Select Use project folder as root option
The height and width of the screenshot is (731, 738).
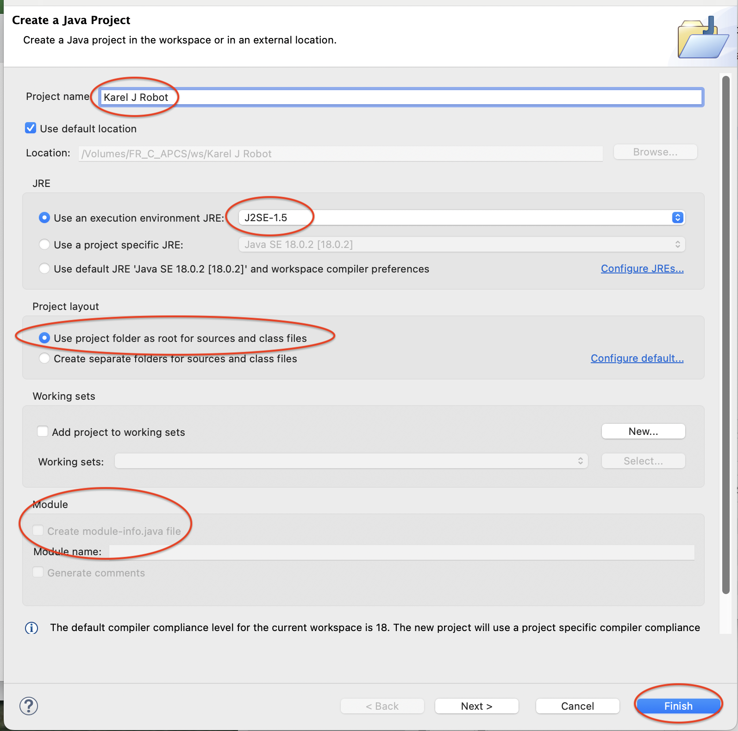click(44, 338)
